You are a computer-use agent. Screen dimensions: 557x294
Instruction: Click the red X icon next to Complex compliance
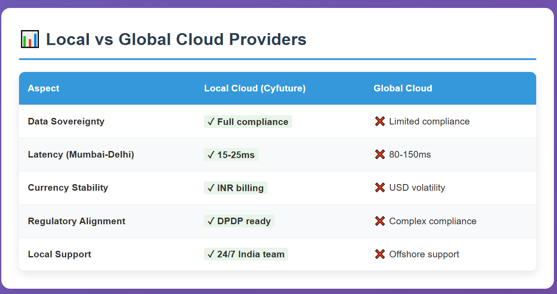click(380, 221)
